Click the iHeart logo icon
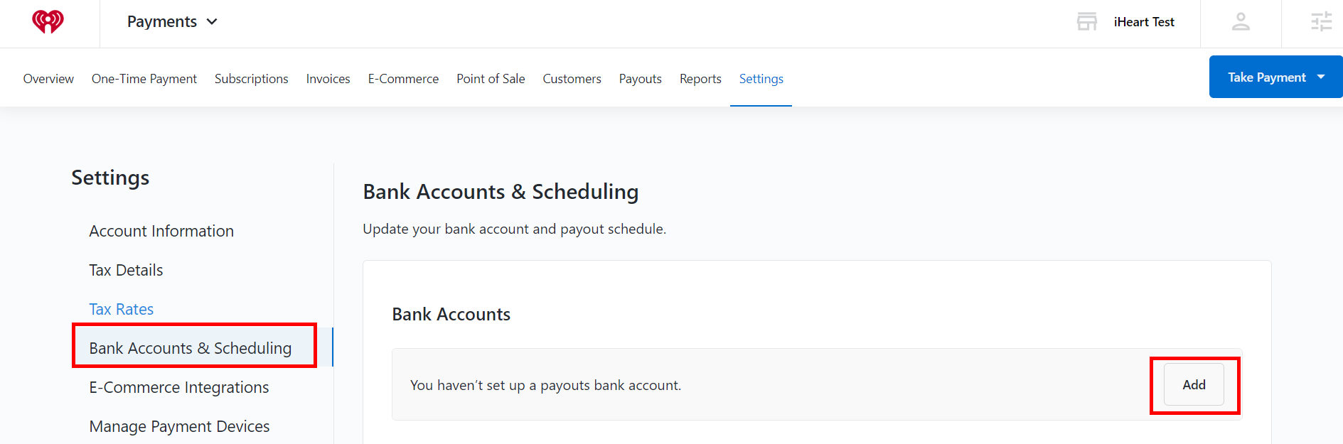The width and height of the screenshot is (1343, 444). pyautogui.click(x=48, y=21)
